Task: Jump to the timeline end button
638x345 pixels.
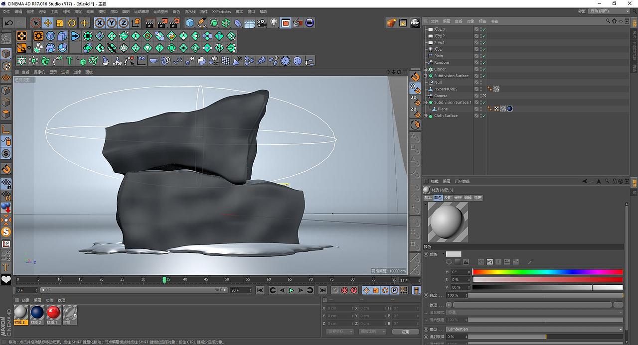Action: coord(322,290)
